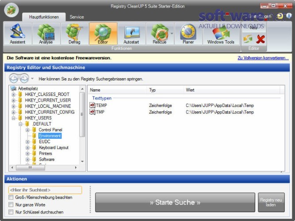
Task: Open the Defrag registry tool
Action: [x=74, y=34]
